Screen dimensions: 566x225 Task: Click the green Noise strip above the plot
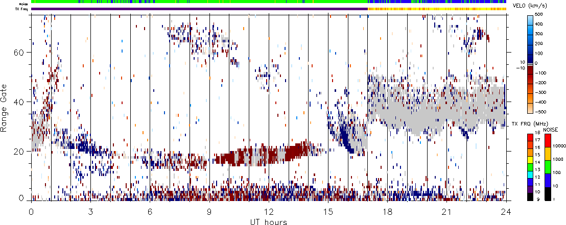(199, 2)
